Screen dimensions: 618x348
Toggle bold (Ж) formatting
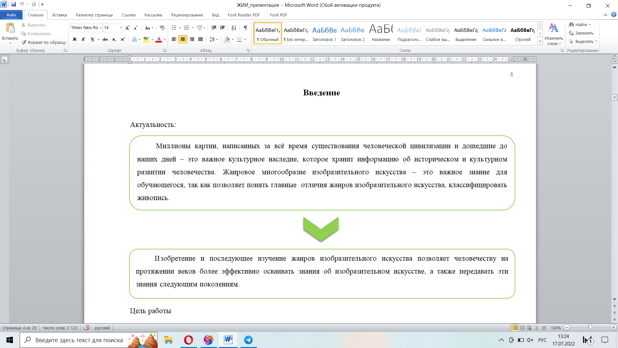pos(75,39)
